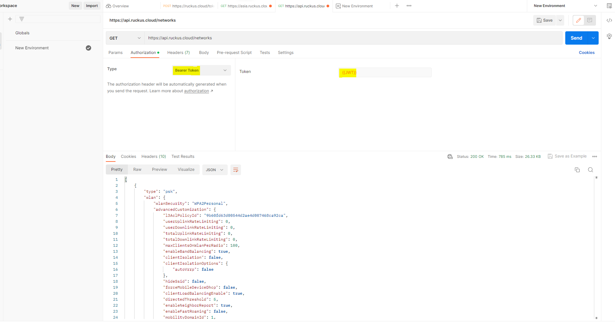The image size is (615, 323).
Task: Switch to the Params tab
Action: (116, 53)
